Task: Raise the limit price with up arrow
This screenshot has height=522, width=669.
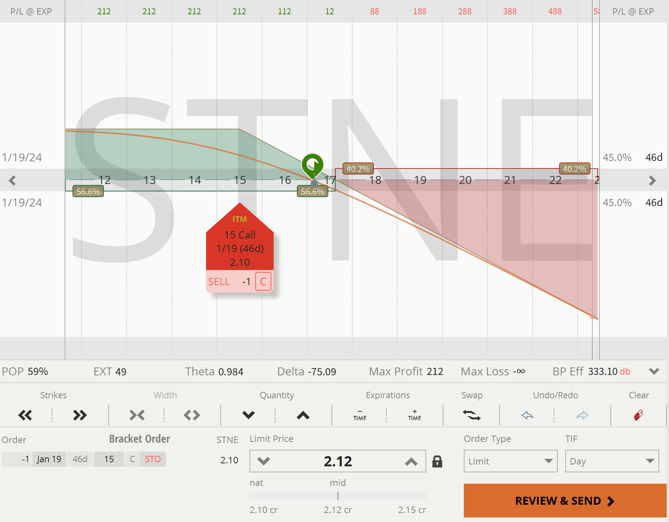Action: pyautogui.click(x=411, y=461)
